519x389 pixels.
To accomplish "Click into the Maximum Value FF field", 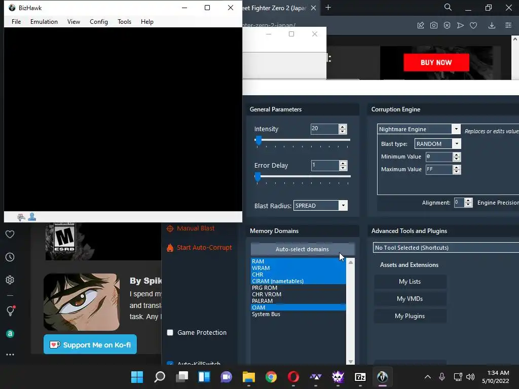I will coord(439,169).
